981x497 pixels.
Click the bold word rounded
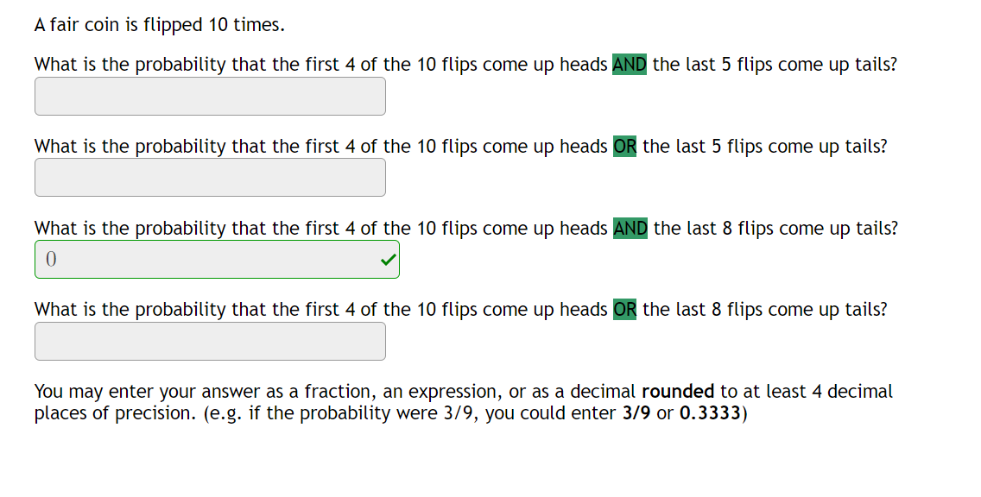680,391
